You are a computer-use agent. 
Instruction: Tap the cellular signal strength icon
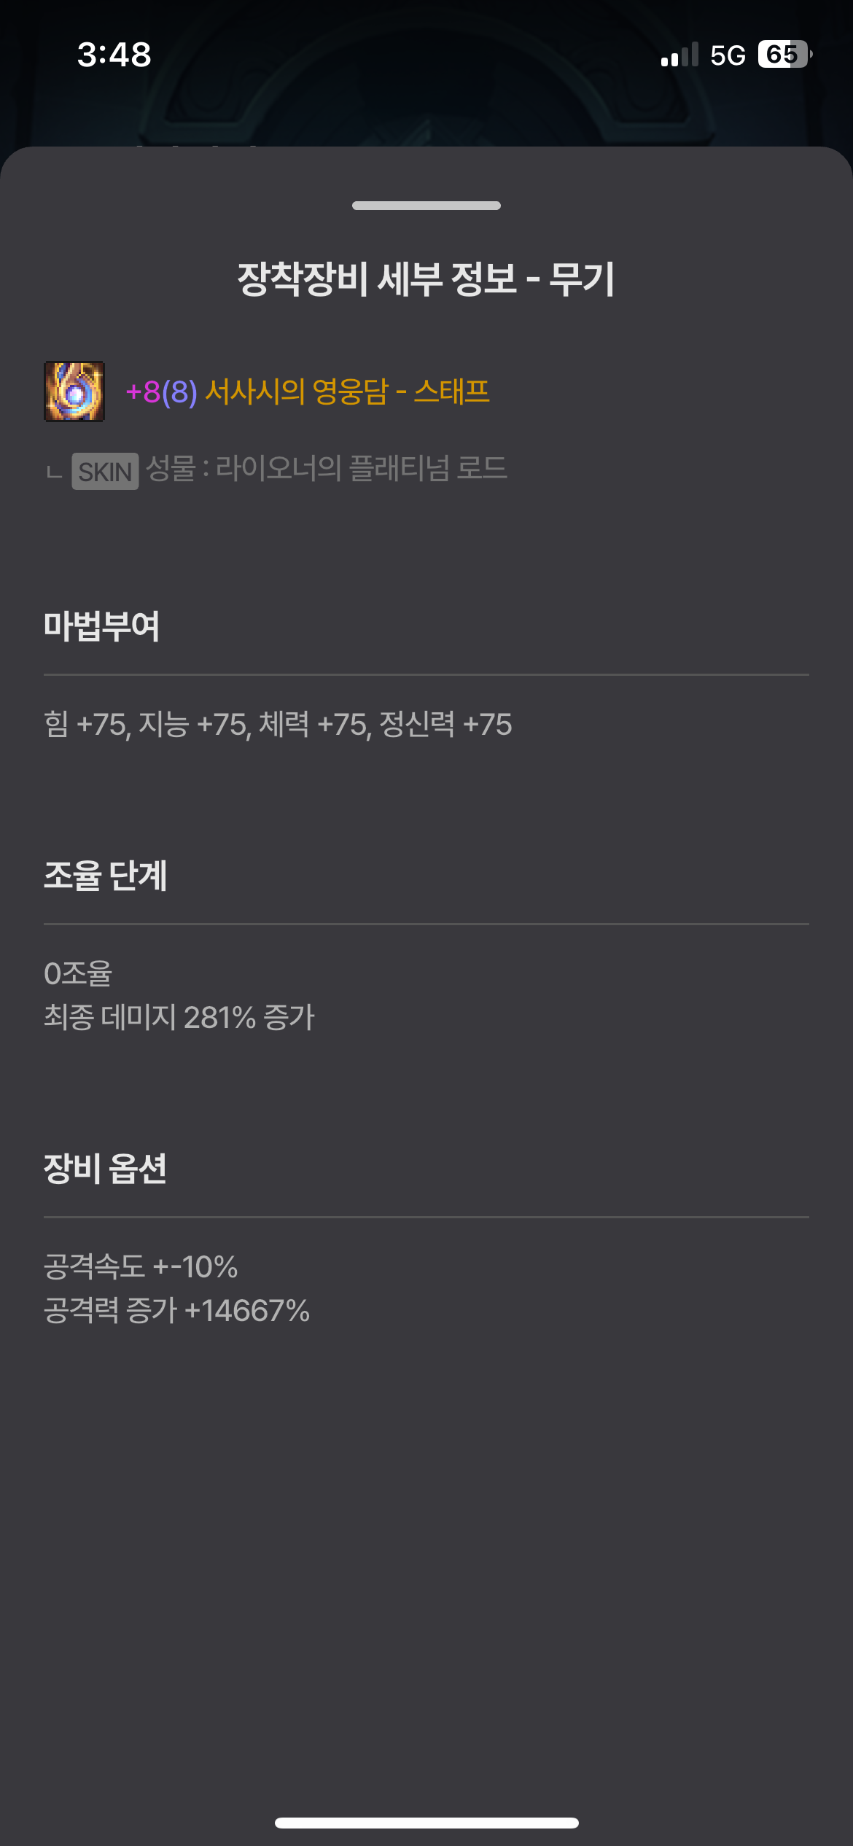[x=679, y=55]
